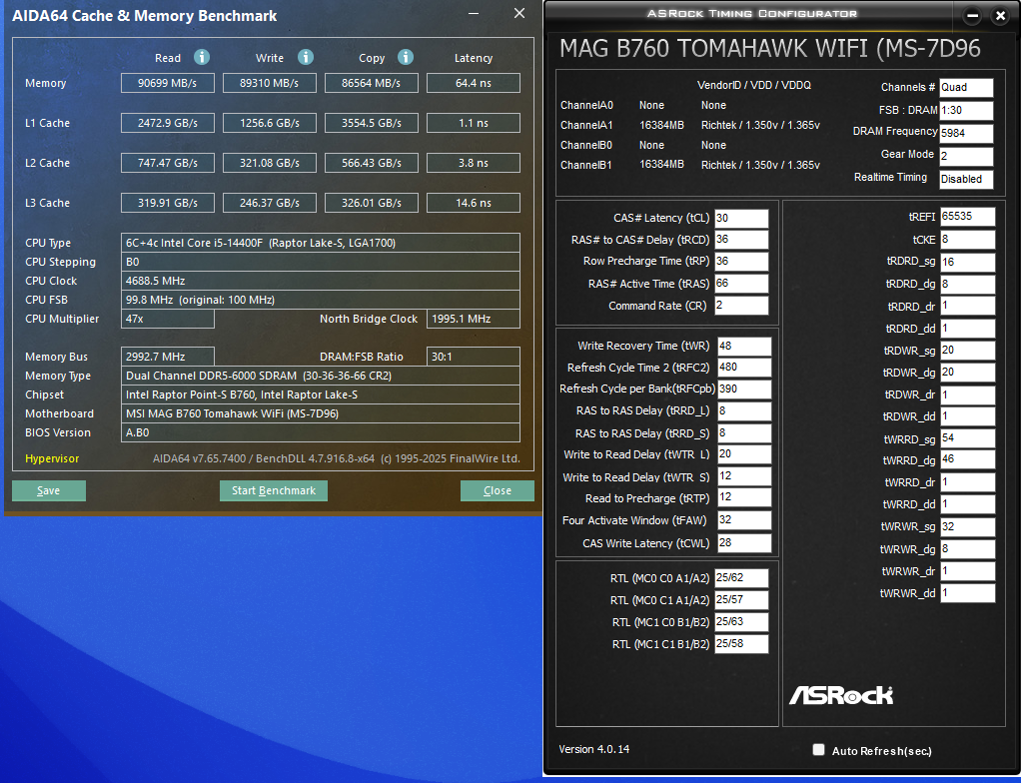Image resolution: width=1021 pixels, height=783 pixels.
Task: Click the tWTR_L field showing 20
Action: [x=744, y=454]
